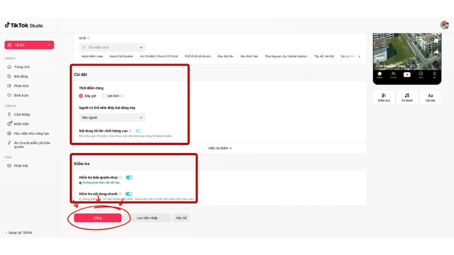The height and width of the screenshot is (255, 454).
Task: Select the Lên lịch radio option
Action: click(104, 96)
